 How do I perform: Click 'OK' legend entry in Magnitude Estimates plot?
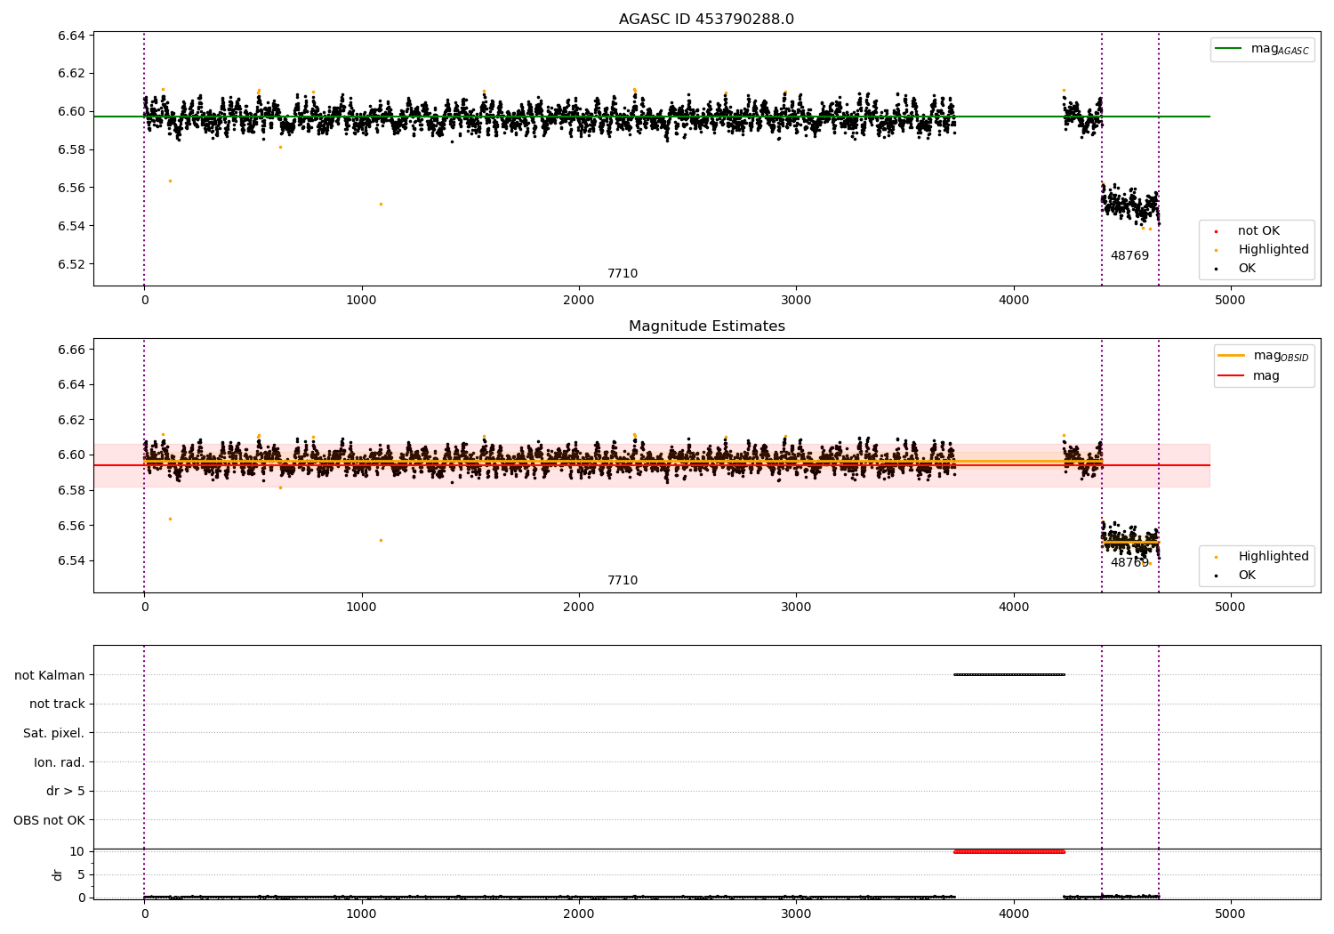click(1235, 576)
